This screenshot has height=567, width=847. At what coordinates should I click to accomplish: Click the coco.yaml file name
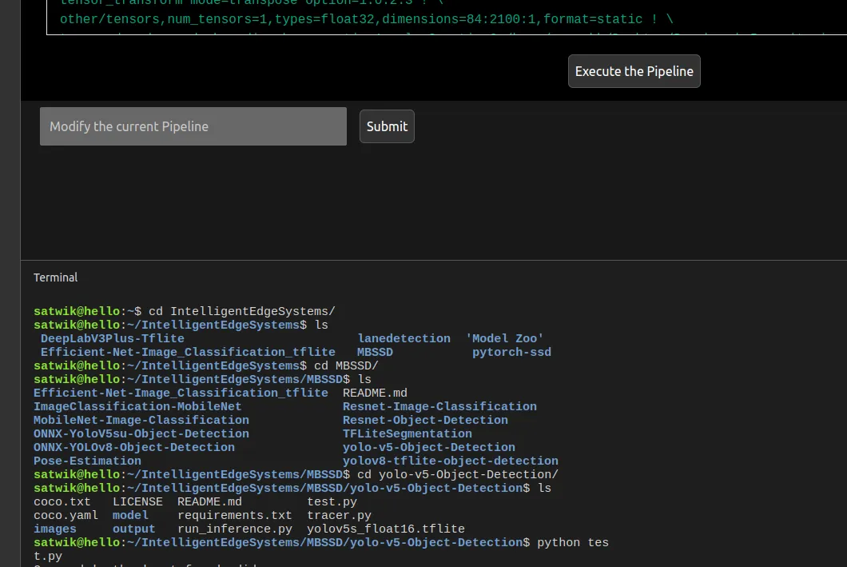point(66,515)
